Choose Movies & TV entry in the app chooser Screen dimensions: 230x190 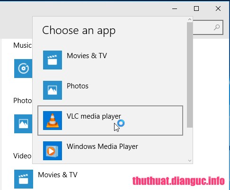click(x=110, y=60)
